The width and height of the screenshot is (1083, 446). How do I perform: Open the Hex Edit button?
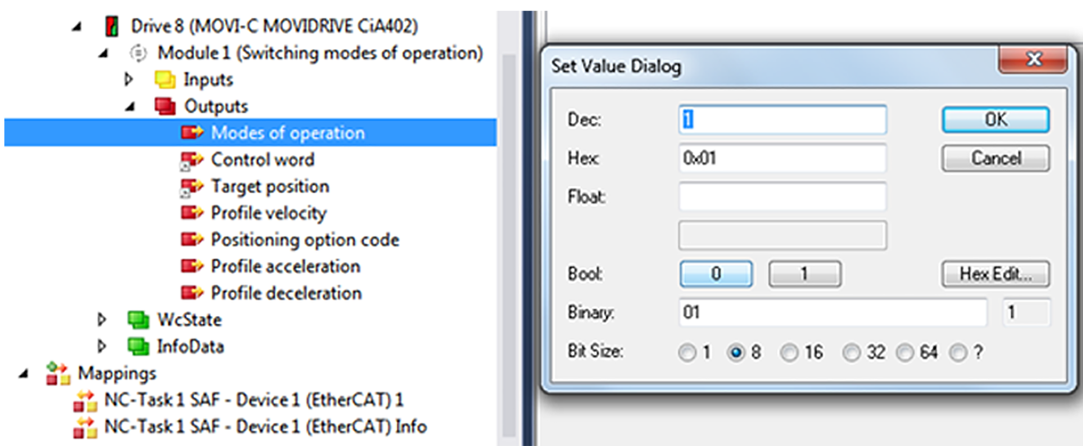click(x=995, y=274)
